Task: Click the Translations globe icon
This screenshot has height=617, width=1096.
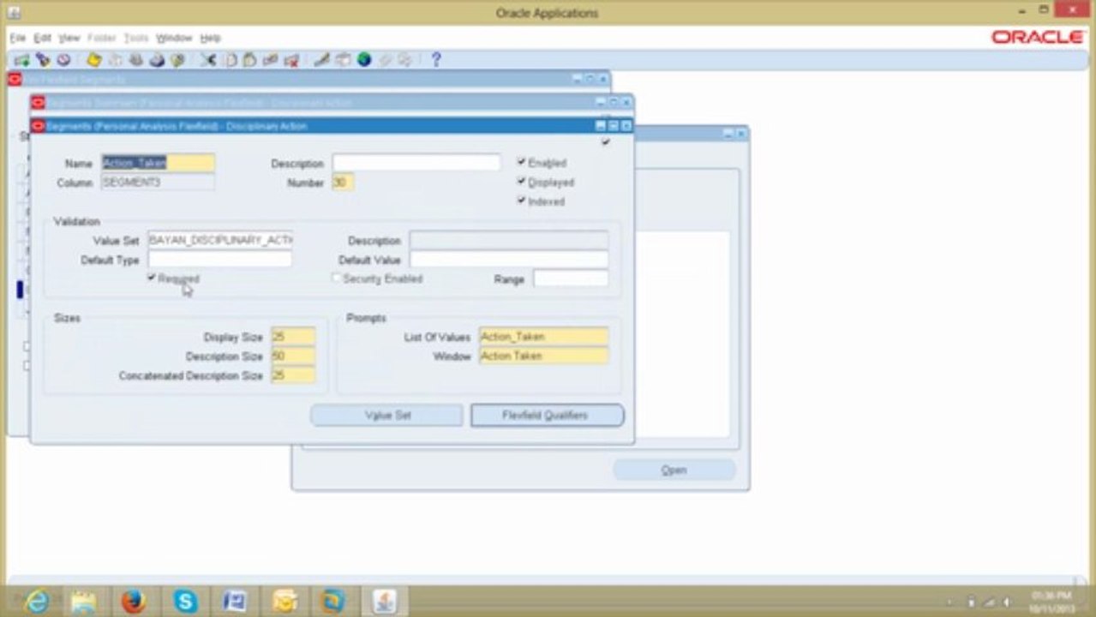Action: 364,60
